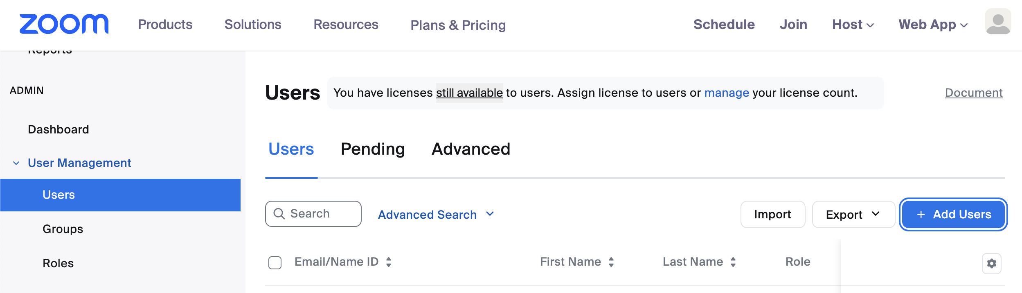Click the Join link
The height and width of the screenshot is (293, 1022).
tap(793, 24)
